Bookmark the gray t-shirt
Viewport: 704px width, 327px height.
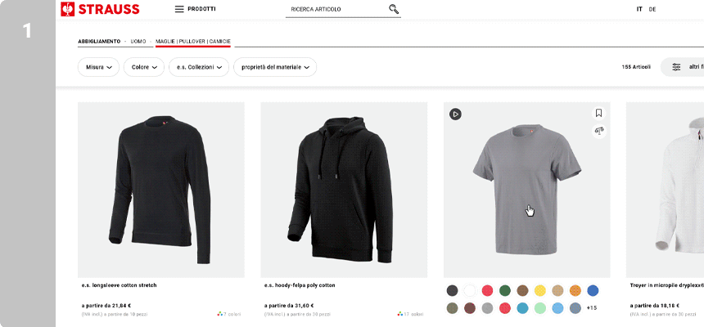click(598, 114)
